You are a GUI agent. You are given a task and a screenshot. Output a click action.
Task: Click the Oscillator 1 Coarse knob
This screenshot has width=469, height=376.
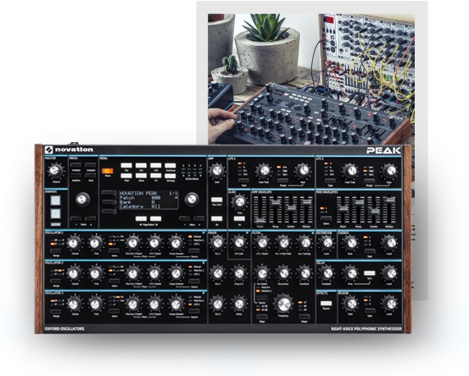(75, 243)
